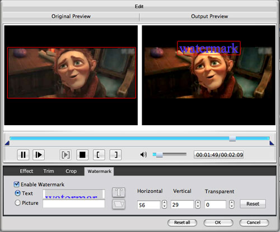This screenshot has height=232, width=280.
Task: Click the watermark text box in Output Preview
Action: point(209,48)
